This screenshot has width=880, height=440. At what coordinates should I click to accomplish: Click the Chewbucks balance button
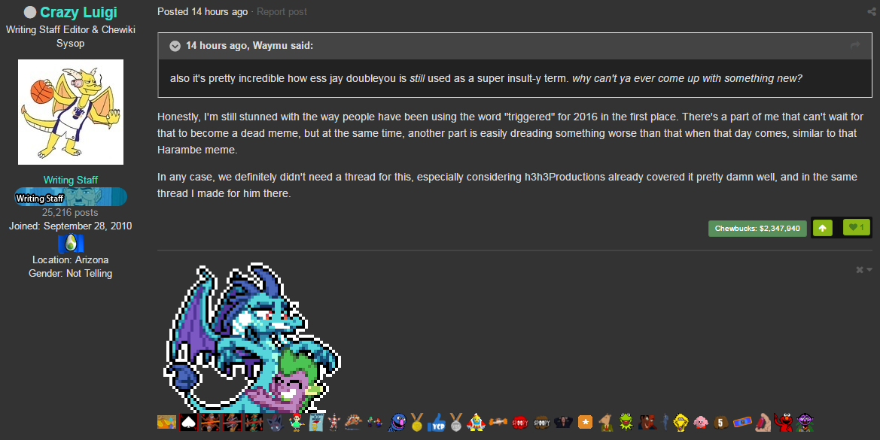(x=757, y=228)
